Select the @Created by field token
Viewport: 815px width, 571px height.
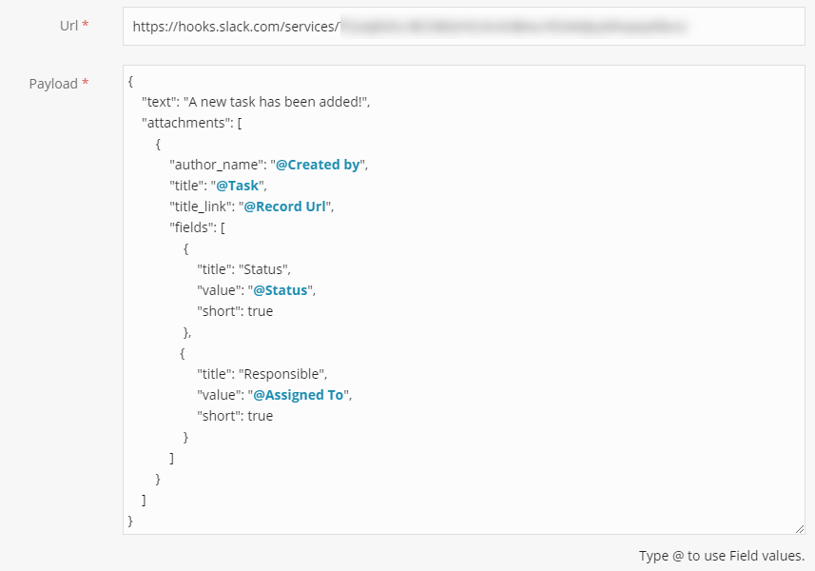318,165
